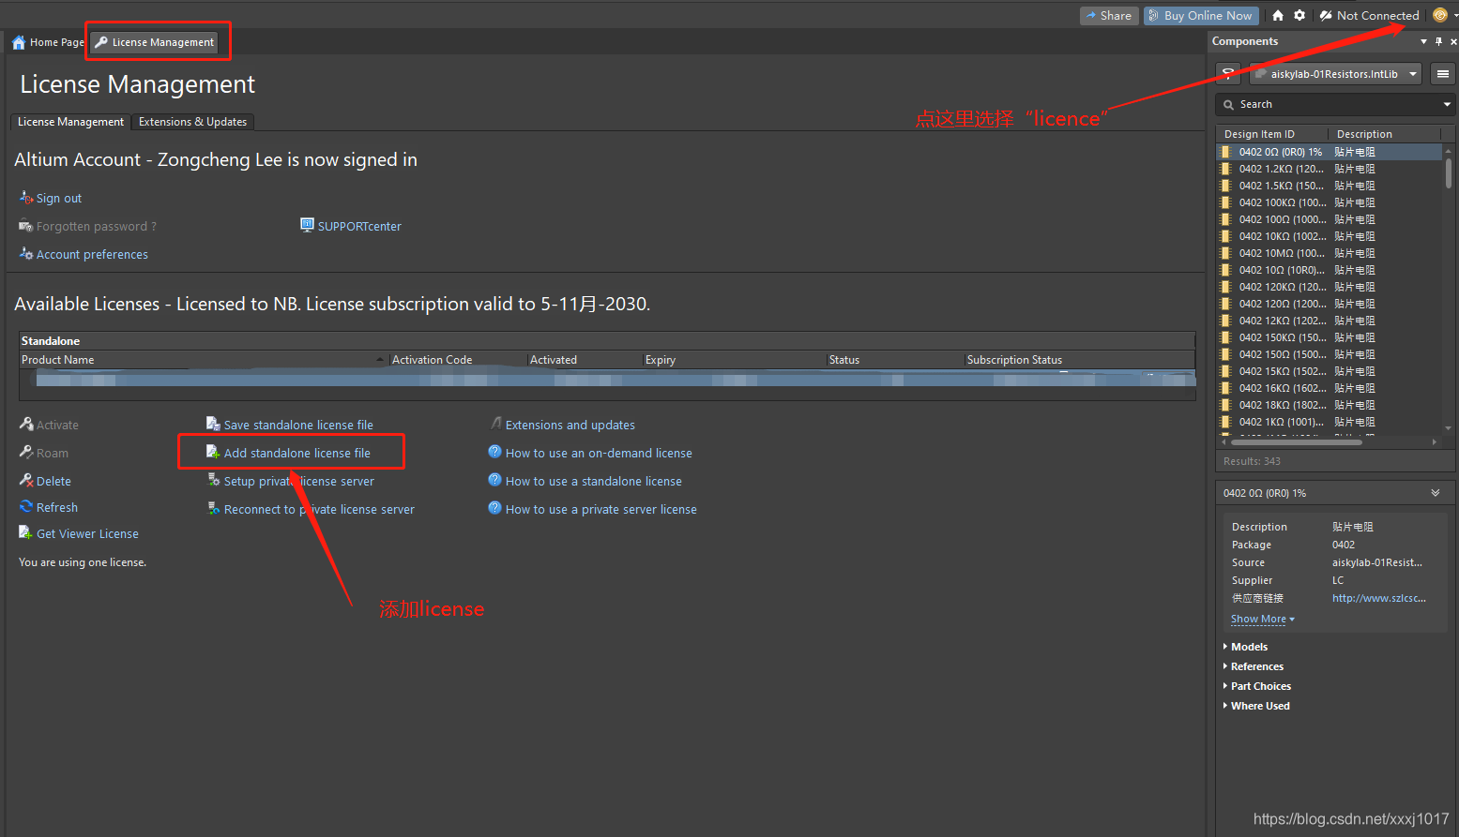Screen dimensions: 1459x837
Task: Select component 0402 100KΩ row
Action: 1330,202
